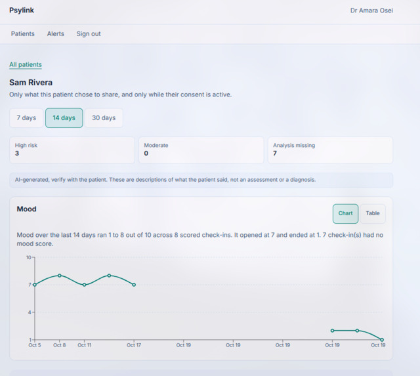Click the Dr Amara Osei user name
The height and width of the screenshot is (376, 420).
coord(371,10)
